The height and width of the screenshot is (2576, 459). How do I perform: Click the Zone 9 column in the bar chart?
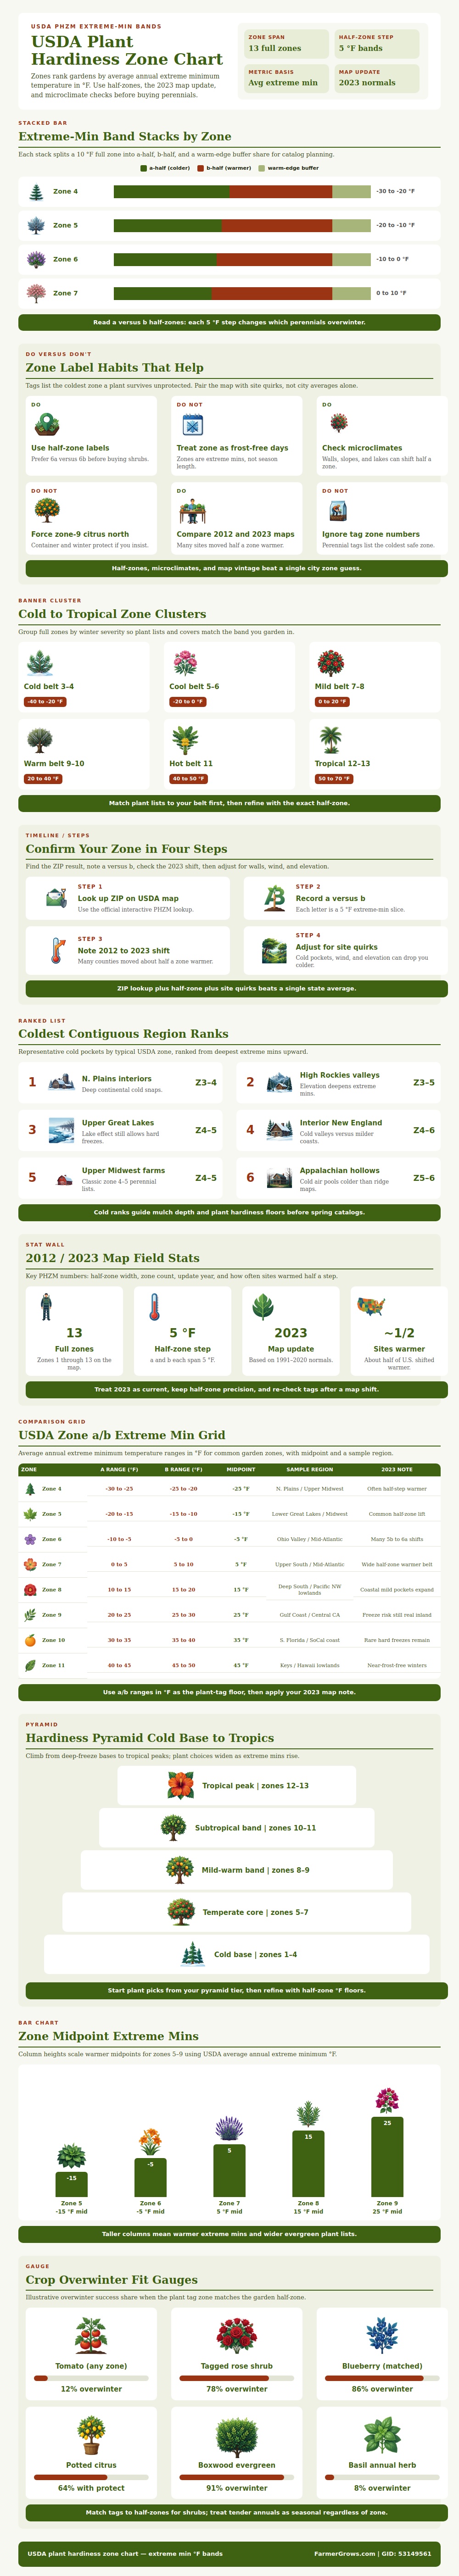tap(387, 2157)
